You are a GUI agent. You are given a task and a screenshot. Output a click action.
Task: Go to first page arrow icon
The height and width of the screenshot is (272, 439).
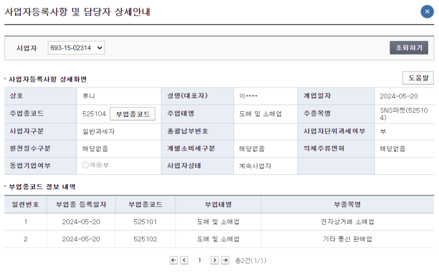pos(174,260)
